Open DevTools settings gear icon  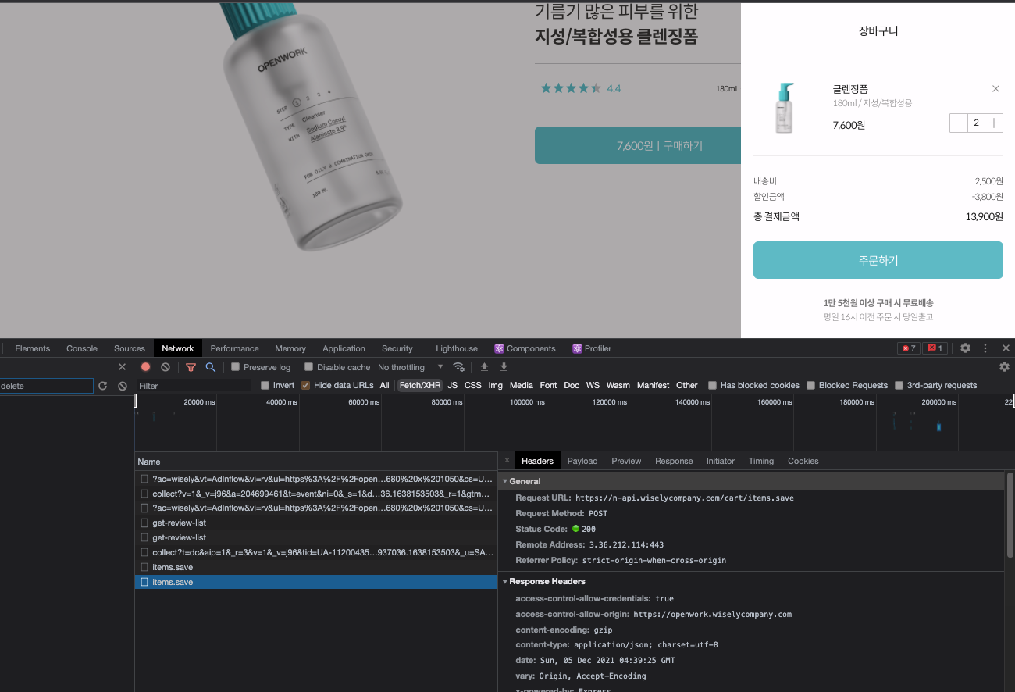pos(965,348)
